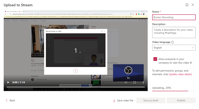
Task: Click the 0:00 / 1:14 time display
Action: [18, 82]
